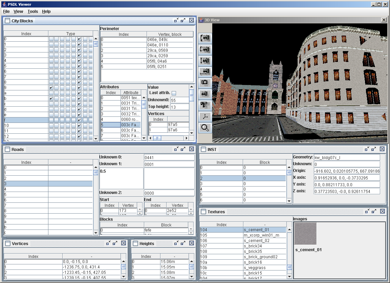This screenshot has height=283, width=390.
Task: Click the tripod-mounted camera icon above axes icon
Action: pos(205,105)
